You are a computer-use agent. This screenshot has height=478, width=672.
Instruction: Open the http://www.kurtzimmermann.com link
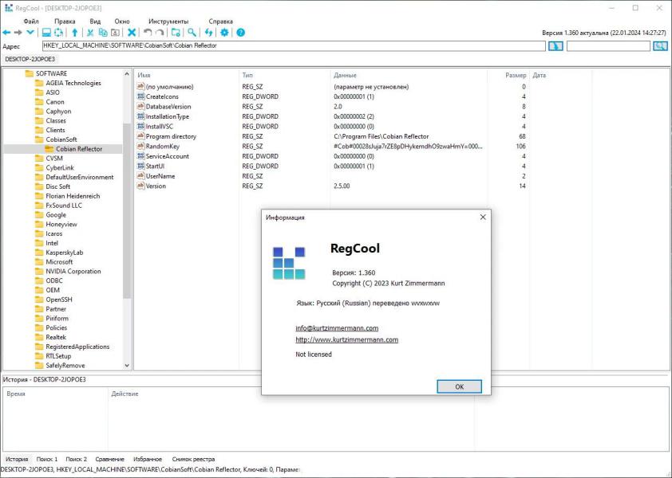[346, 339]
